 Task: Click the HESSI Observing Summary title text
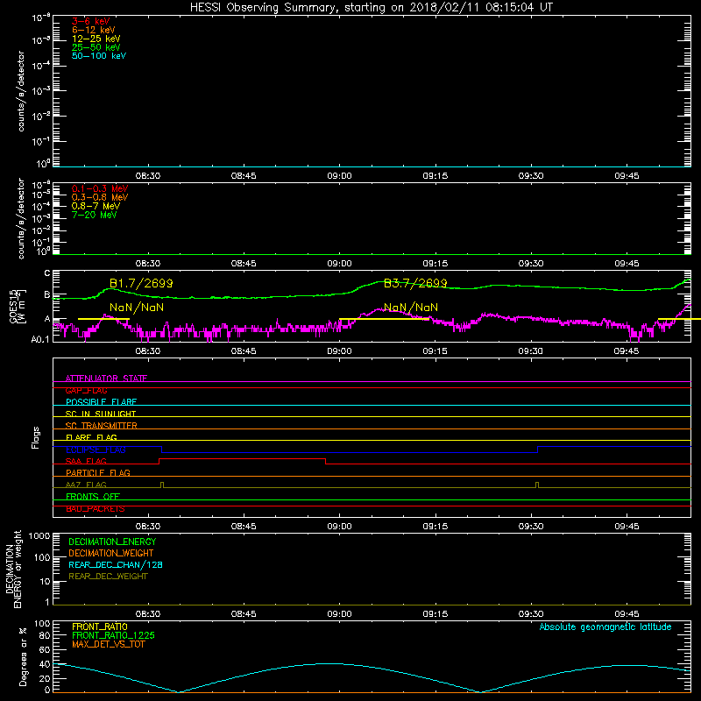(371, 8)
